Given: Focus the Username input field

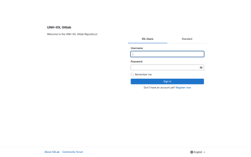Looking at the screenshot, I should coord(167,54).
